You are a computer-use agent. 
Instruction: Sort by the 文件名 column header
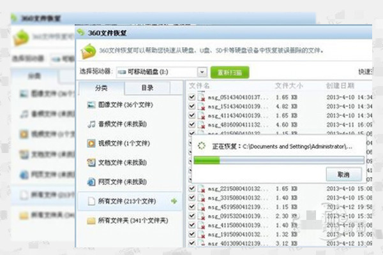point(199,86)
